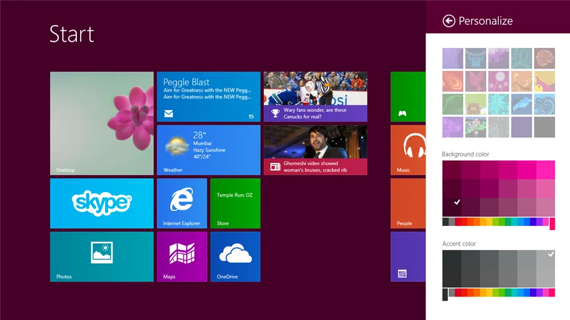Open the purple Calendar tile

coord(408,257)
